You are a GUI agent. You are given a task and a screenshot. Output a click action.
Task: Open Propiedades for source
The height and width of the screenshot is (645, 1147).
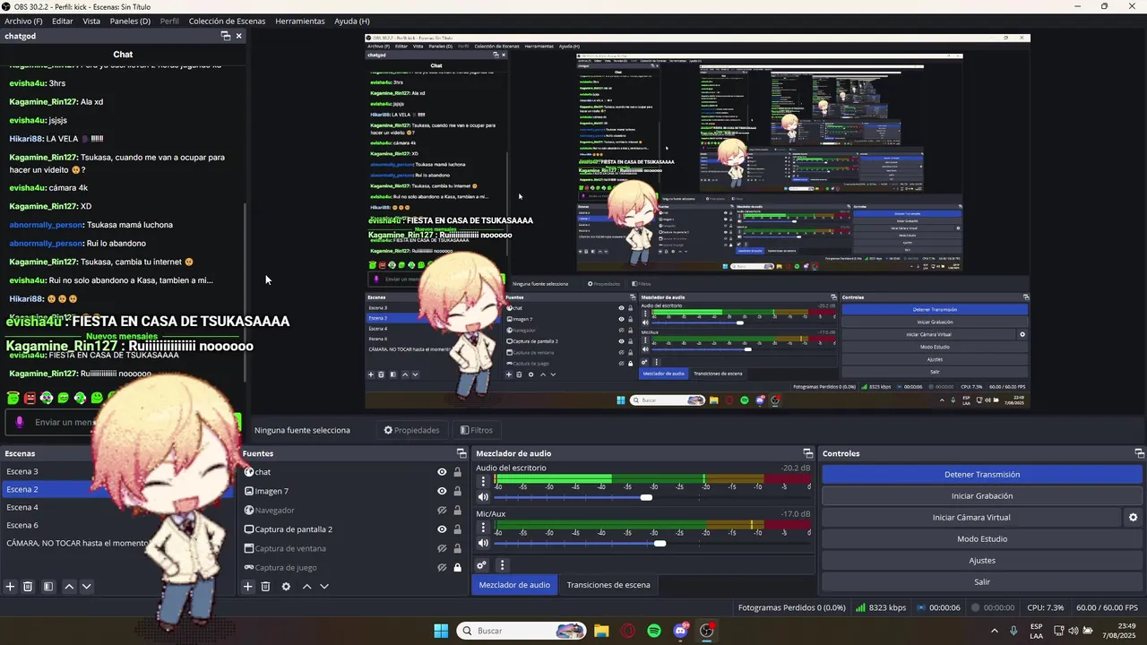coord(412,430)
